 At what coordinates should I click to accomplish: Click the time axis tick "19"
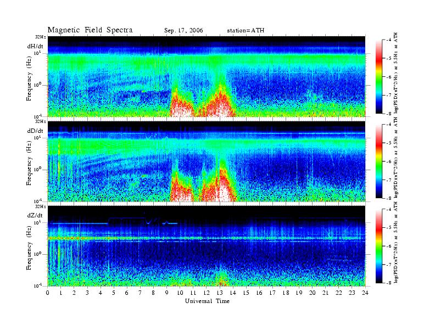coord(299,293)
